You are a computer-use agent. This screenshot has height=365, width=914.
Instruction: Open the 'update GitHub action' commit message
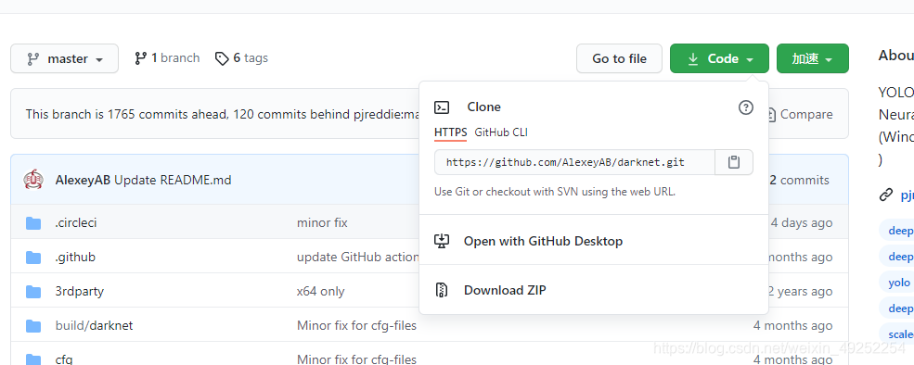tap(358, 257)
